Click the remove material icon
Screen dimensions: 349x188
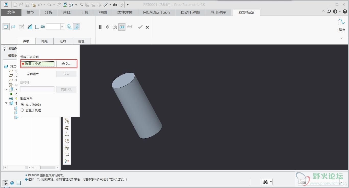[x=30, y=27]
